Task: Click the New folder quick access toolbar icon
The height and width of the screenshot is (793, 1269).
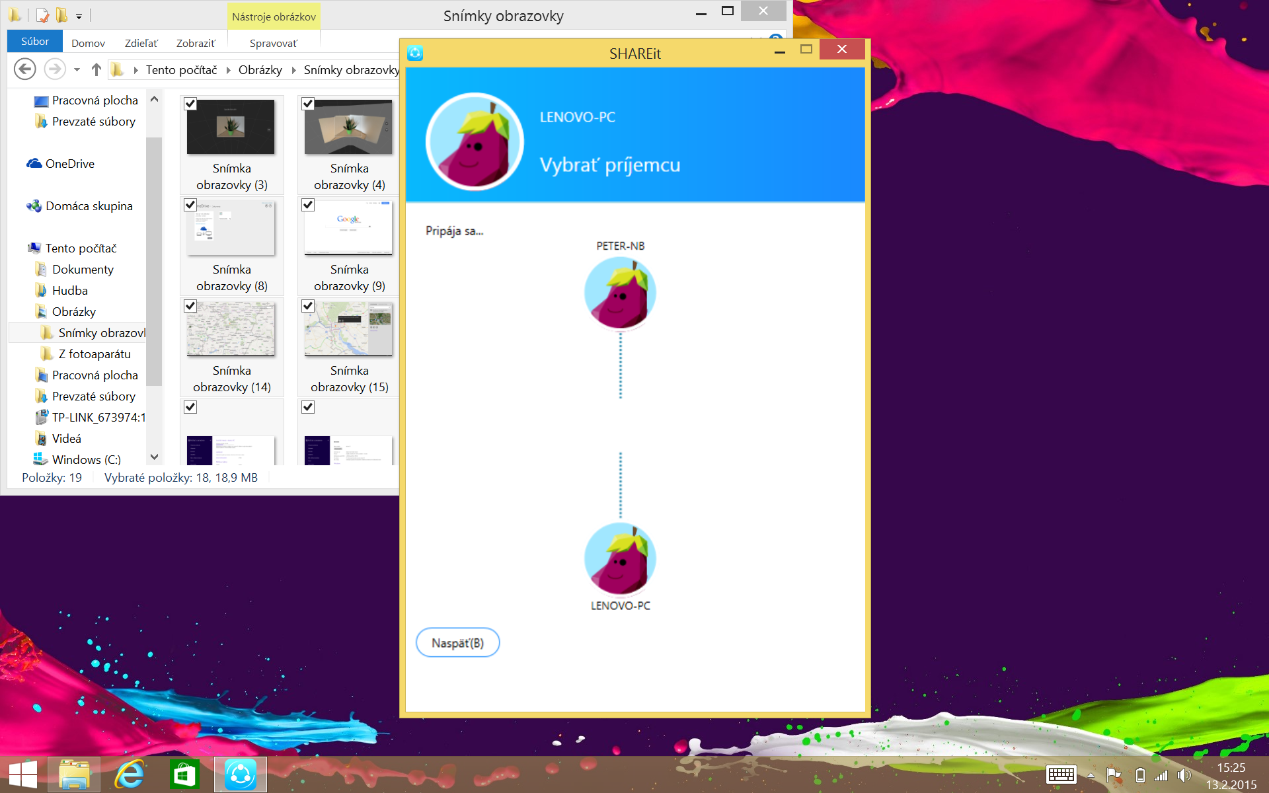Action: pyautogui.click(x=61, y=15)
